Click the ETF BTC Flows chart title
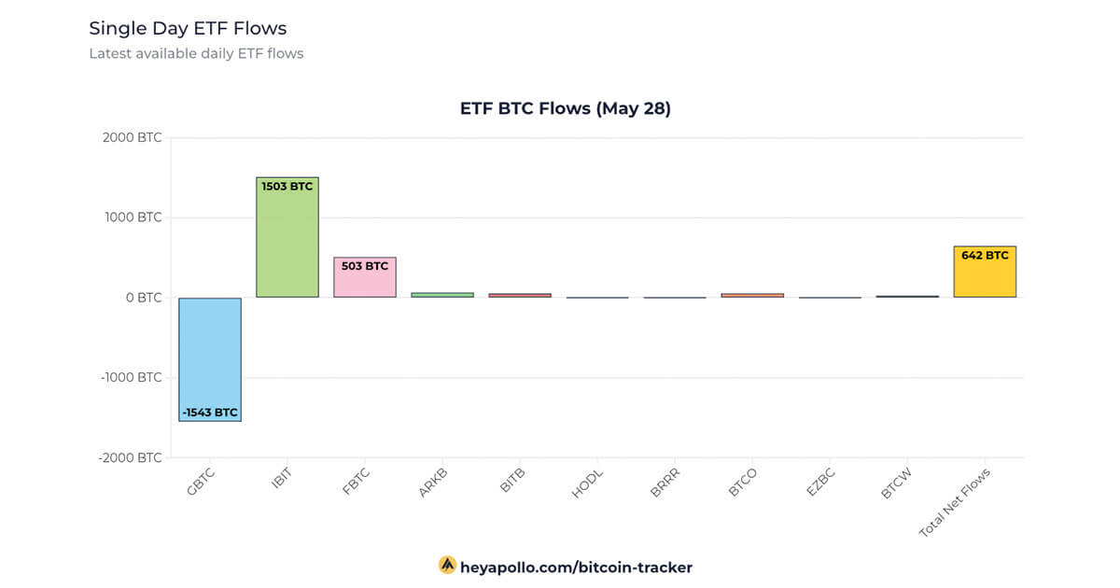Viewport: 1120px width, 588px height. click(566, 108)
